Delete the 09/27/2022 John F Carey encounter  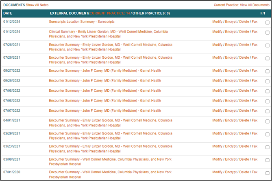click(244, 71)
